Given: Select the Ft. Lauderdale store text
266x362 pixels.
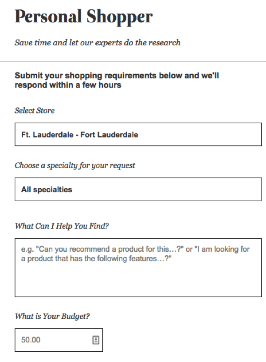Looking at the screenshot, I should click(x=80, y=135).
